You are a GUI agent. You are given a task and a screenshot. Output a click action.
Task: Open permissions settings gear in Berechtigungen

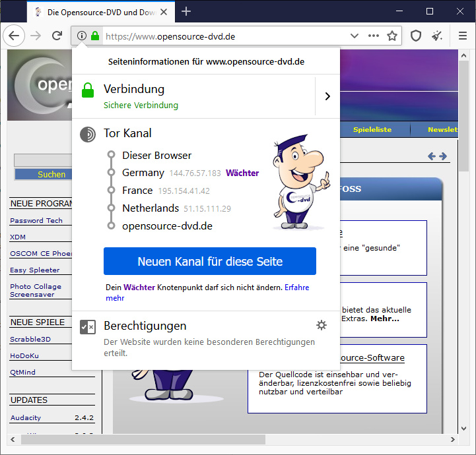pos(322,325)
